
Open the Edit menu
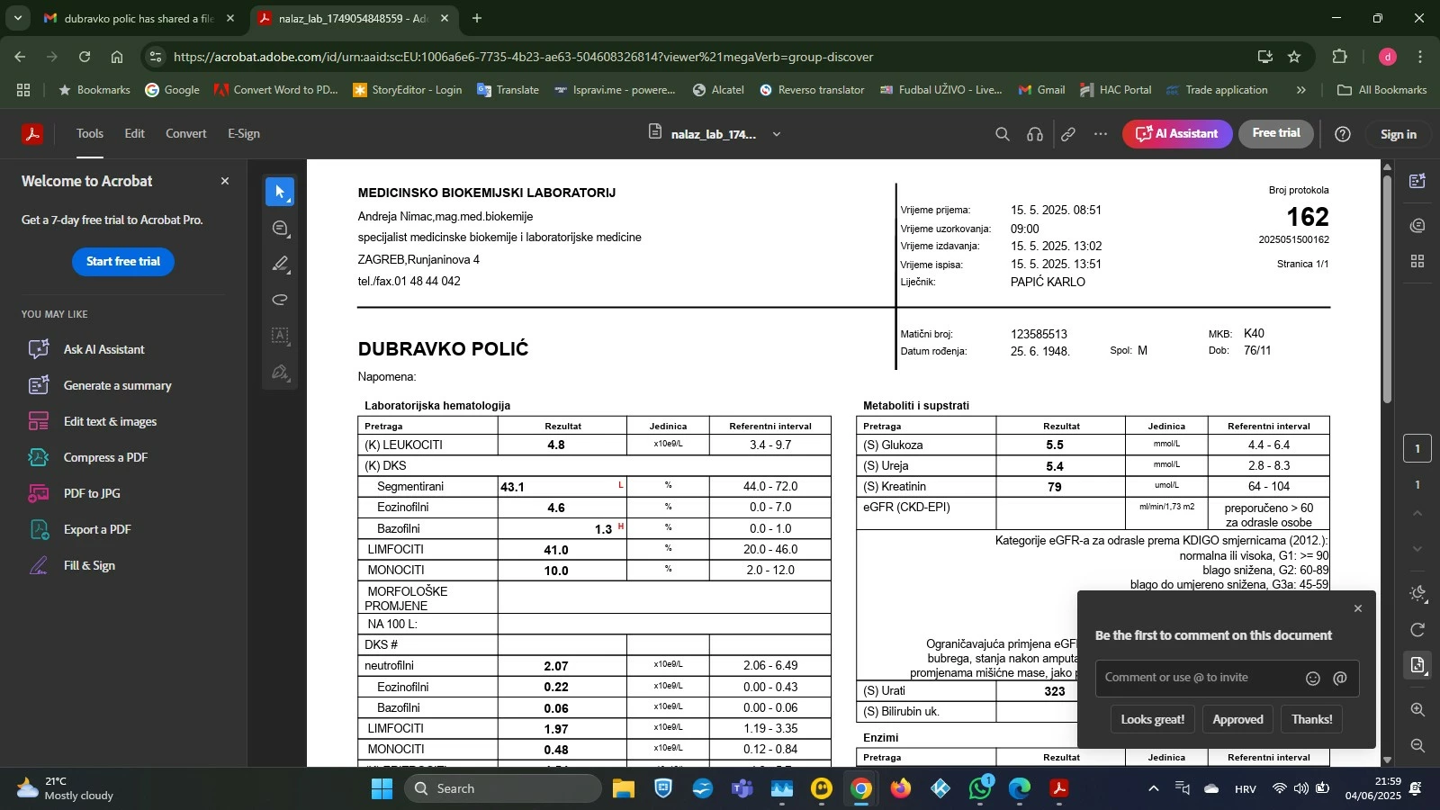135,134
